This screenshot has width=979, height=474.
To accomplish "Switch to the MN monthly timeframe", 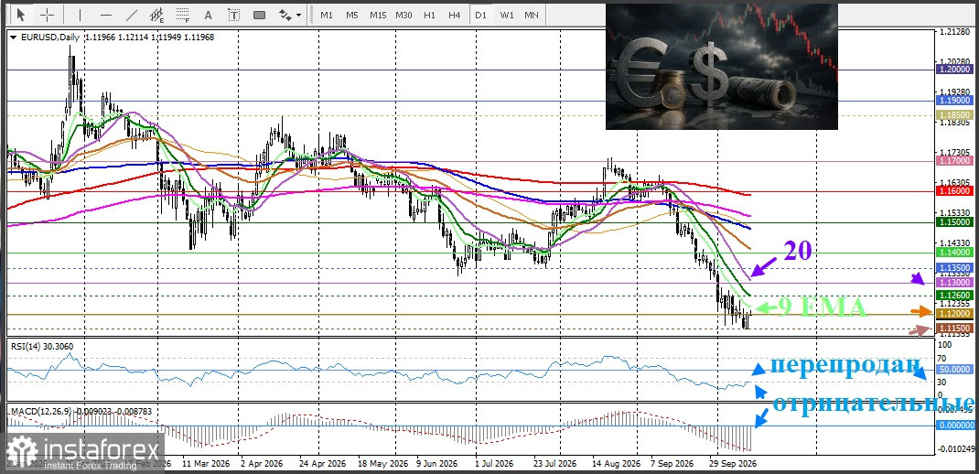I will (x=532, y=15).
